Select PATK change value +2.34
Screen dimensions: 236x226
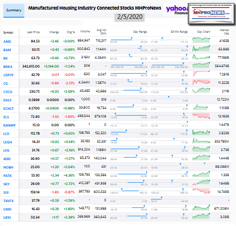click(54, 175)
